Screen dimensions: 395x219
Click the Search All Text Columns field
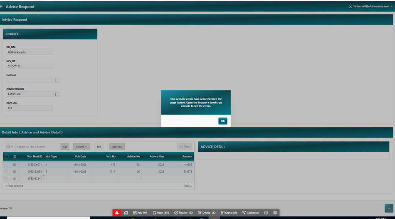click(x=38, y=147)
